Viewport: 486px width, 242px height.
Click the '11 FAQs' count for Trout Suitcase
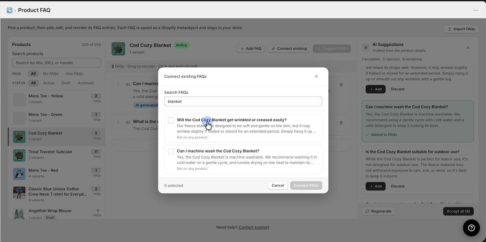[x=96, y=154]
